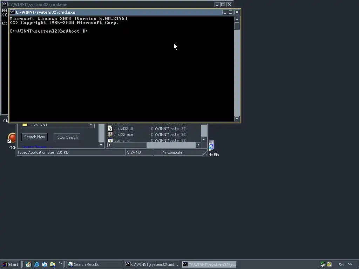
Task: Launch Internet Explorer from Quick Launch
Action: click(36, 264)
